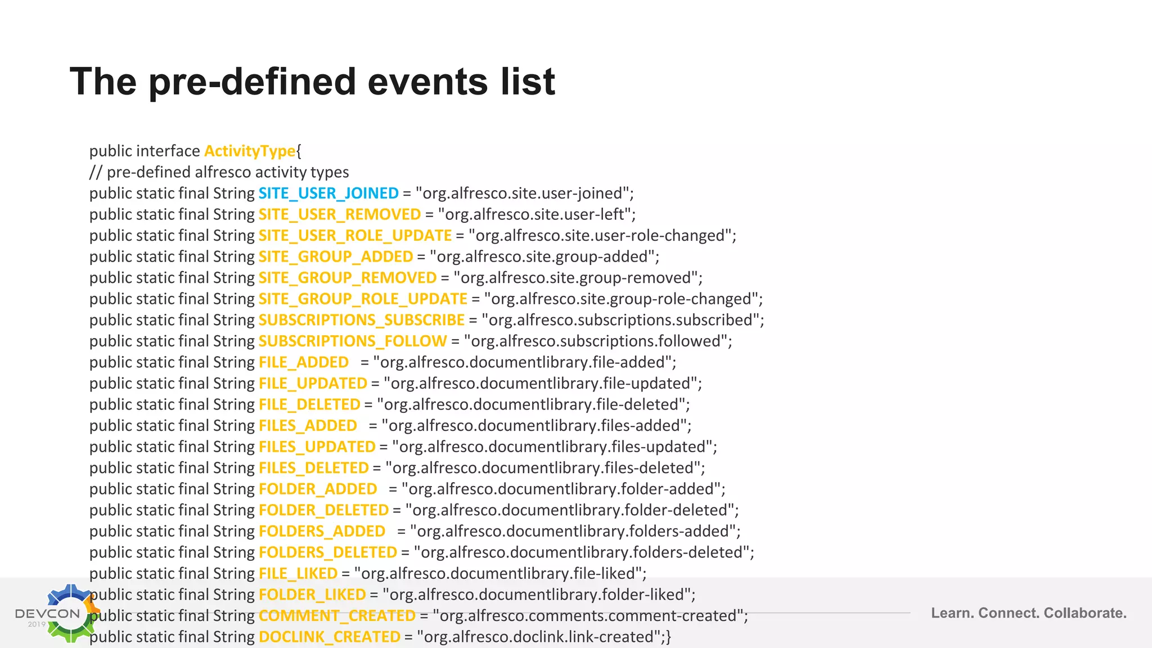Click the FILES_DELETED constant
Image resolution: width=1152 pixels, height=648 pixels.
click(x=313, y=468)
